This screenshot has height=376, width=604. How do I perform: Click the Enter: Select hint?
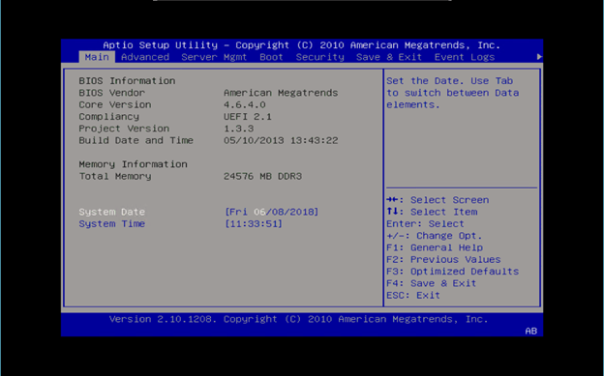pyautogui.click(x=425, y=224)
